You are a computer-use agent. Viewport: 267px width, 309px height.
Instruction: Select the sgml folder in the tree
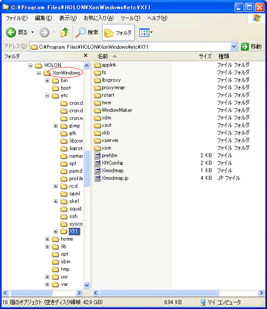[x=70, y=194]
